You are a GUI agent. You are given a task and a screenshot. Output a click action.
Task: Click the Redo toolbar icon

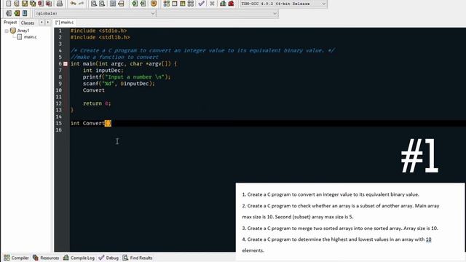click(81, 4)
